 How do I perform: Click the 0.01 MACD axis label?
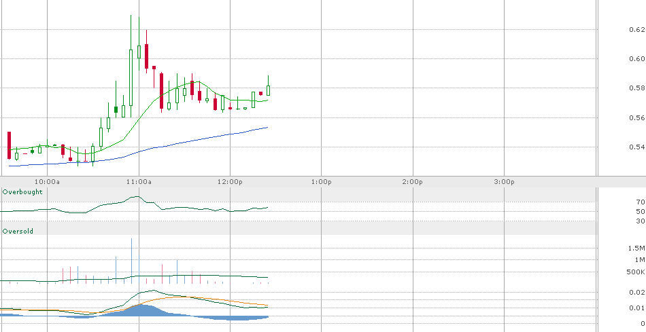pyautogui.click(x=637, y=308)
